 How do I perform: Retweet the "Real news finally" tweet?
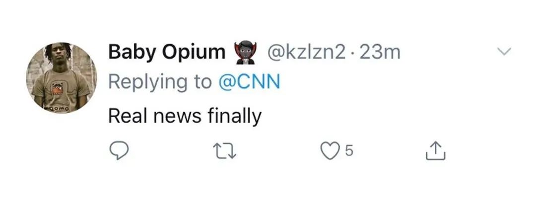(x=225, y=151)
